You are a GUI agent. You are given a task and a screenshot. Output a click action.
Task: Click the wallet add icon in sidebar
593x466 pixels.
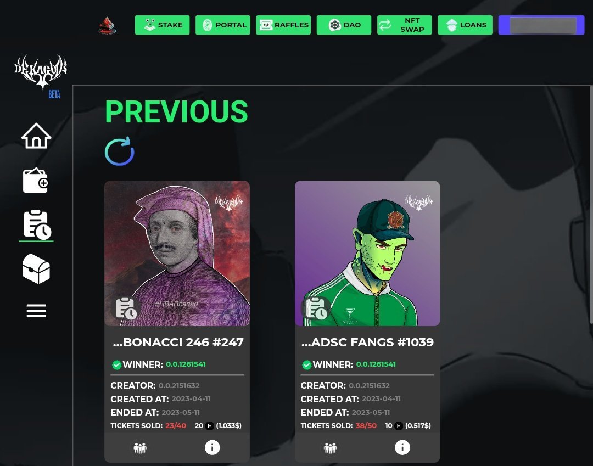tap(36, 180)
